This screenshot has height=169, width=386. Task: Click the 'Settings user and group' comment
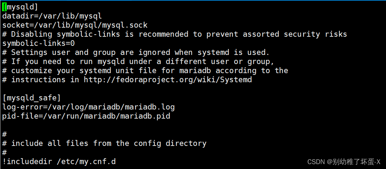coord(136,52)
